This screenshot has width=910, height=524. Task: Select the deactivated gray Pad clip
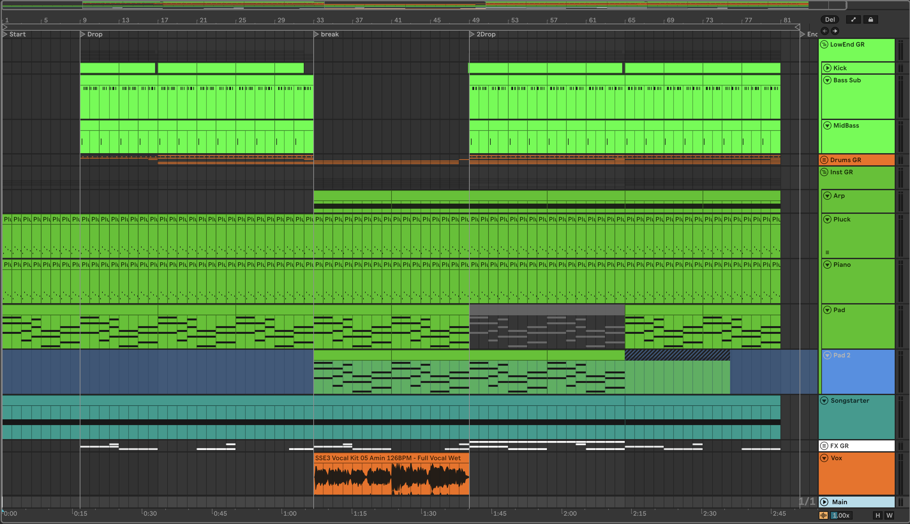pos(547,327)
